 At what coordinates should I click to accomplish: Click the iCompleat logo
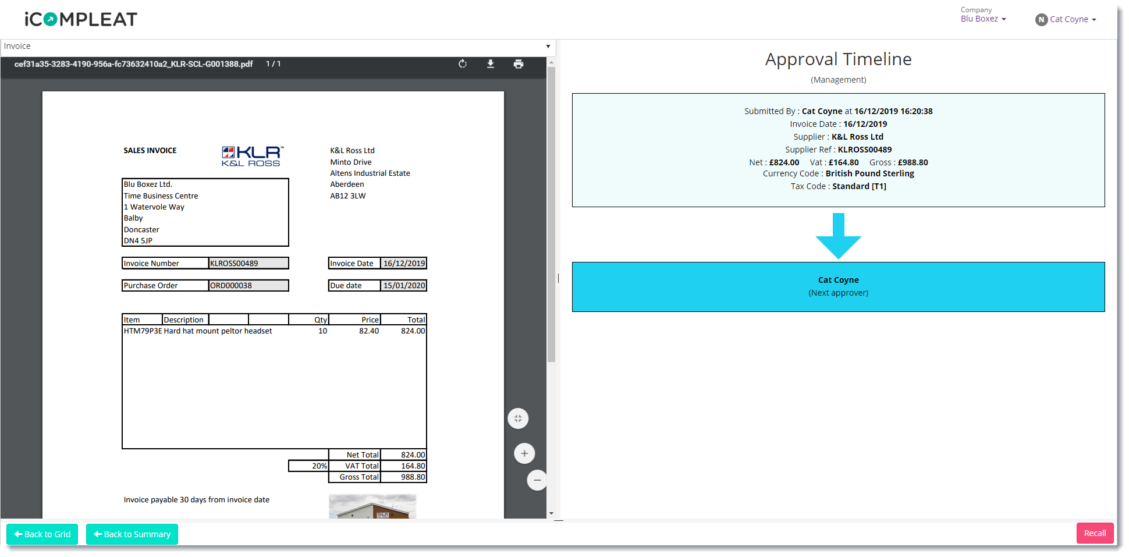click(x=81, y=19)
